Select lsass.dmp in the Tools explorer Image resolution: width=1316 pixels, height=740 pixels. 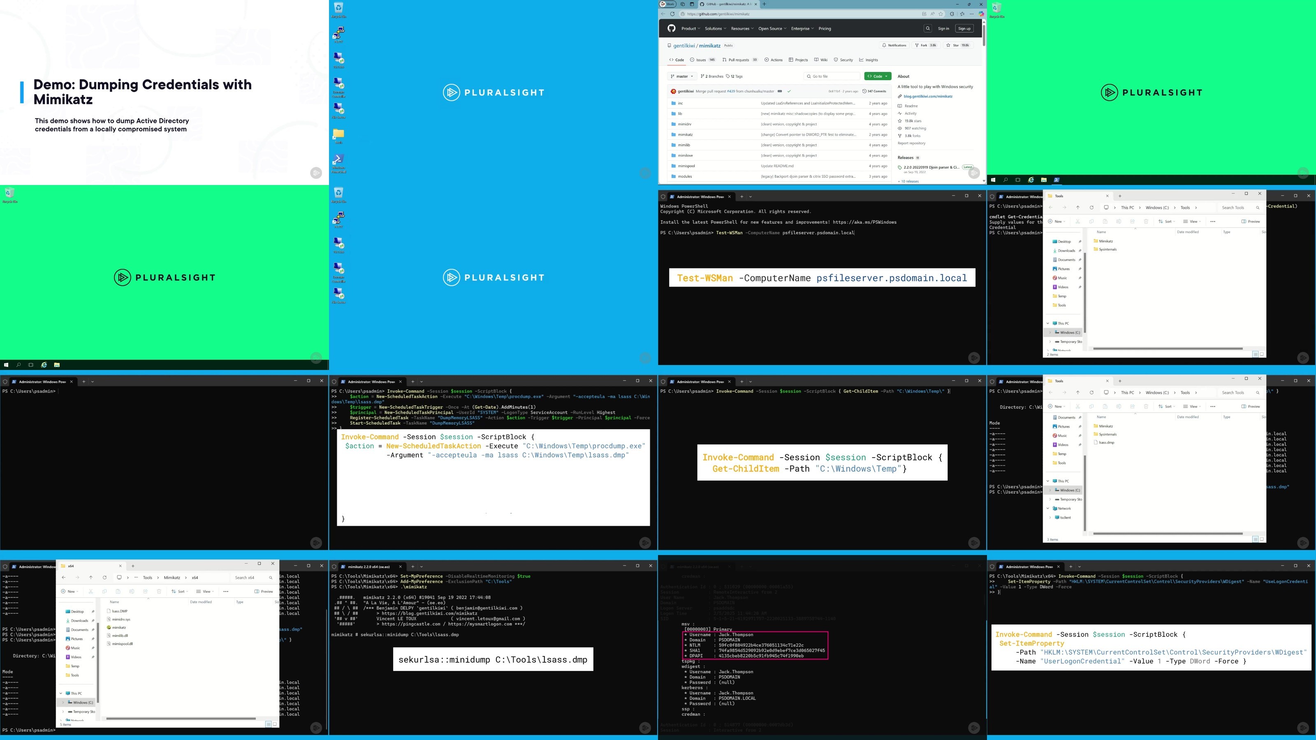click(x=1104, y=443)
